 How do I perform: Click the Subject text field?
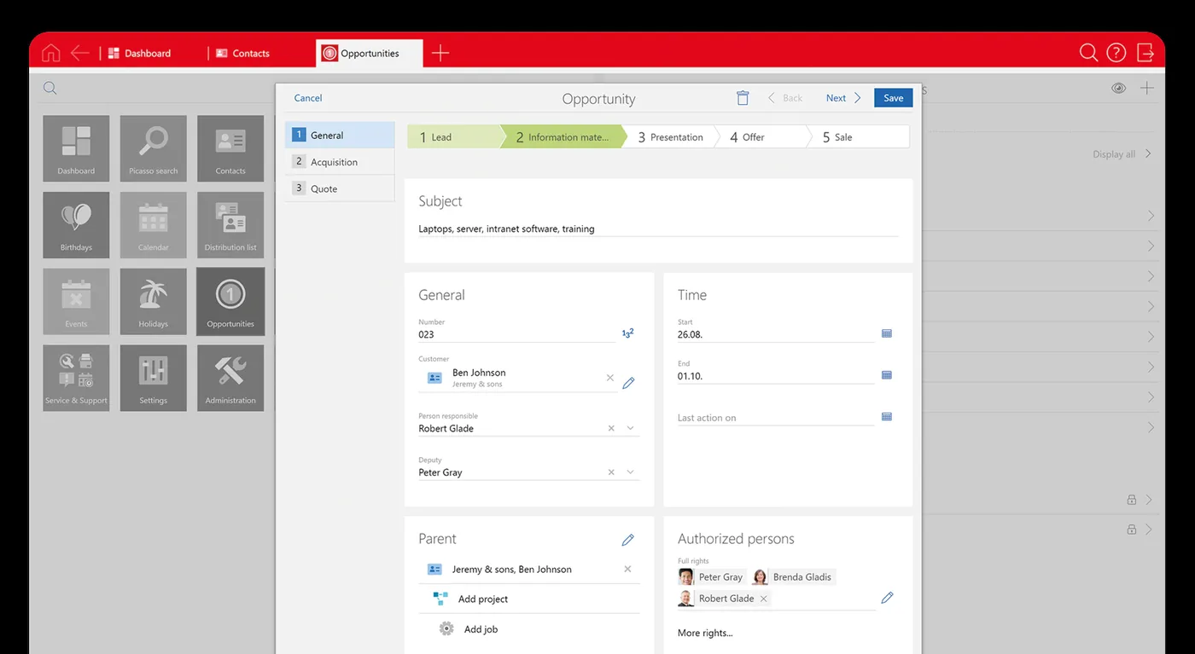(658, 229)
